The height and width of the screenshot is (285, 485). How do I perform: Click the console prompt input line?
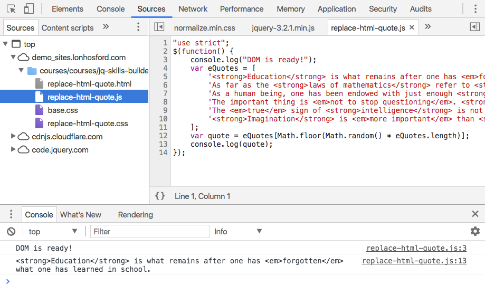pos(243,281)
